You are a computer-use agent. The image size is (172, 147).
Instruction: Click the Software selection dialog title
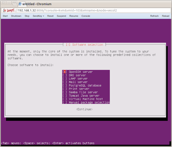[x=84, y=45]
